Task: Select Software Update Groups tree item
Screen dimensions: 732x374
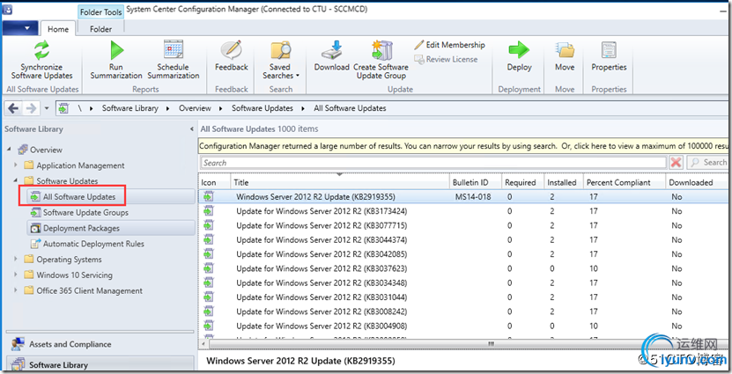Action: 79,213
